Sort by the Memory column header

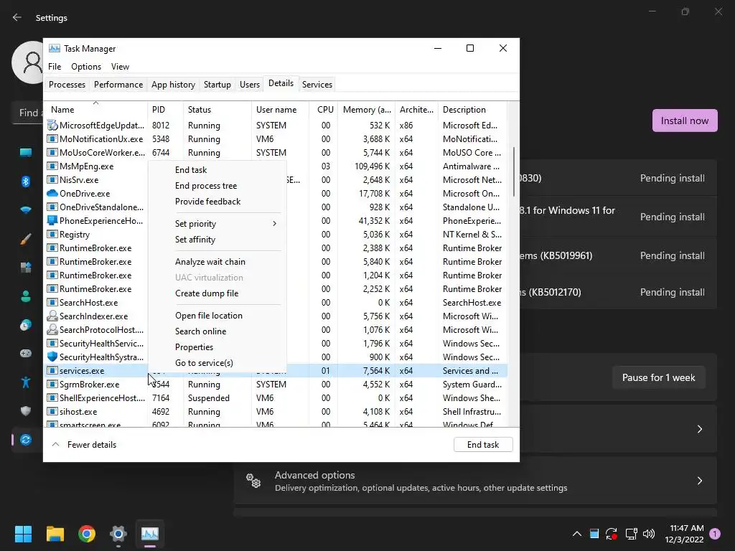click(x=367, y=110)
